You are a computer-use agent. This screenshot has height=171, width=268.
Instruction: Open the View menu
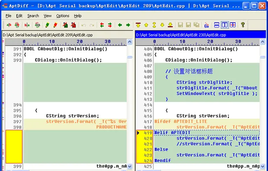click(47, 16)
